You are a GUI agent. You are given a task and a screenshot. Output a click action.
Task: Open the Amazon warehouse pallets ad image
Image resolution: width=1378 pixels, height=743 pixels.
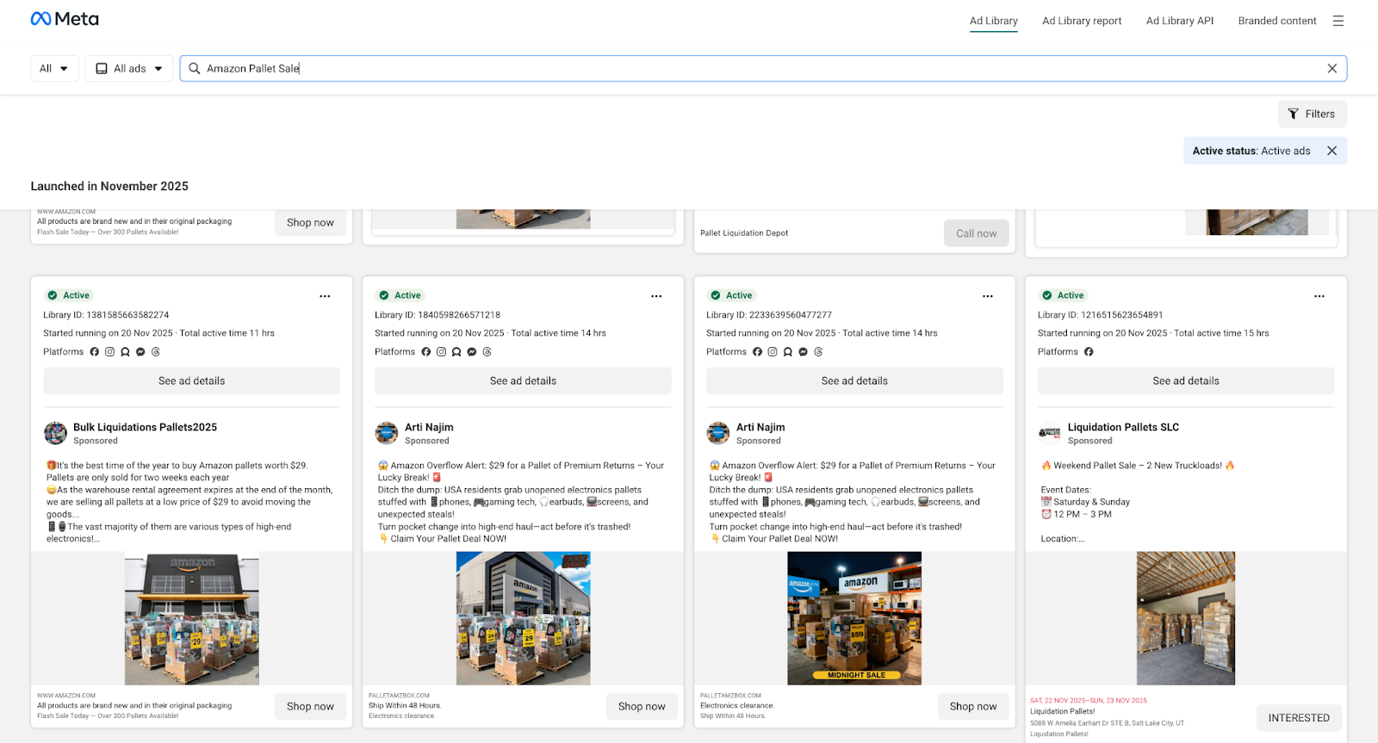tap(192, 618)
